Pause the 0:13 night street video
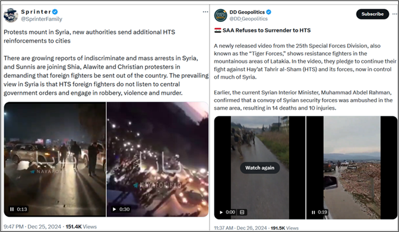The image size is (399, 232). pos(12,209)
